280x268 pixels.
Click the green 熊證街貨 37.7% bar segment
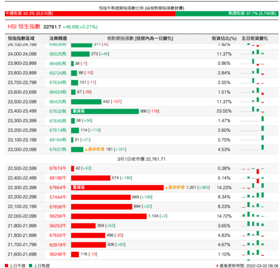(x=227, y=13)
